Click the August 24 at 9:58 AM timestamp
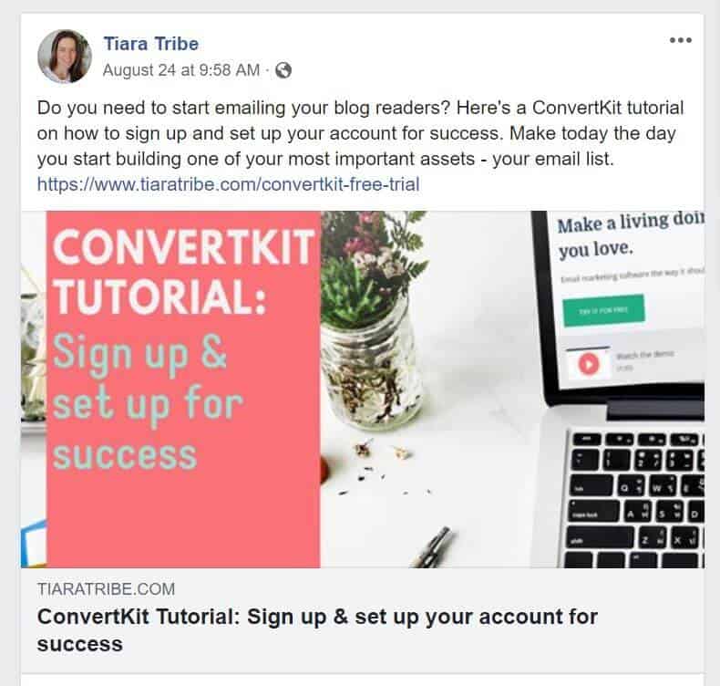This screenshot has width=720, height=686. click(x=181, y=70)
